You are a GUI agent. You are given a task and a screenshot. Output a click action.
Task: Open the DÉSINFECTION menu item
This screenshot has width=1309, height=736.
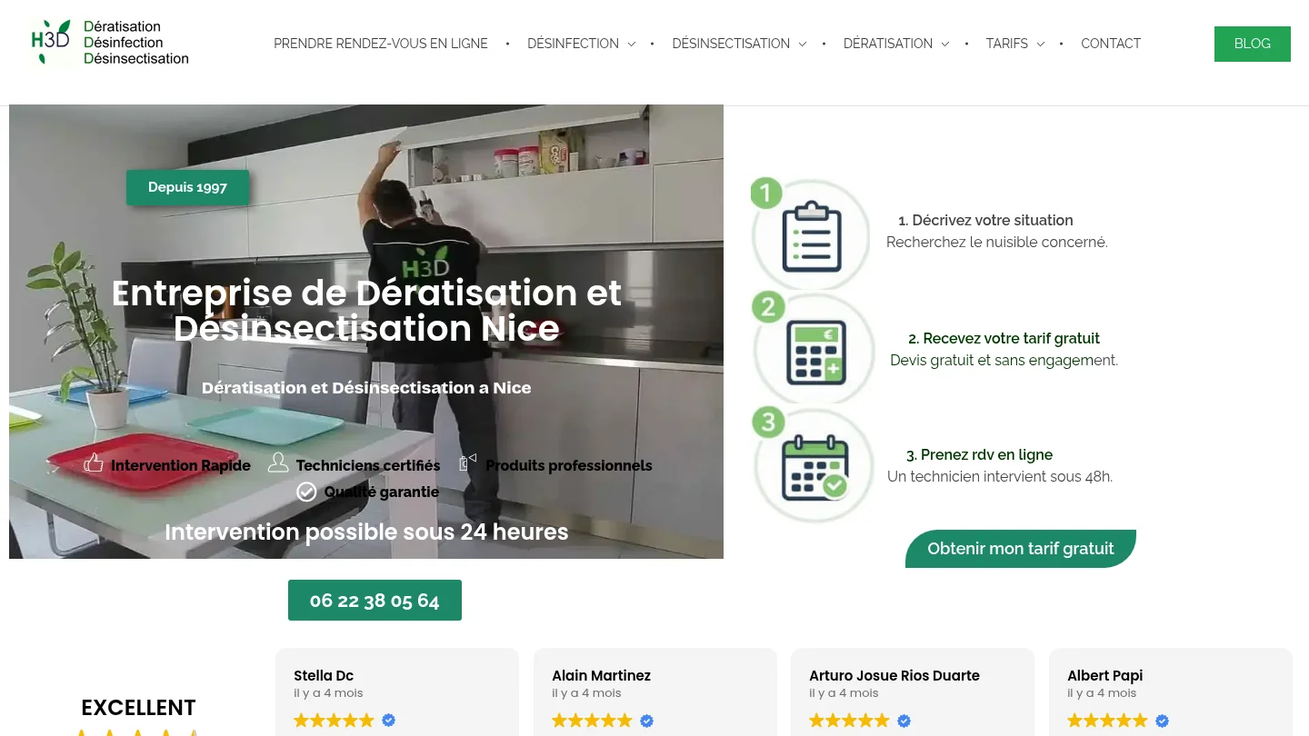pos(573,44)
